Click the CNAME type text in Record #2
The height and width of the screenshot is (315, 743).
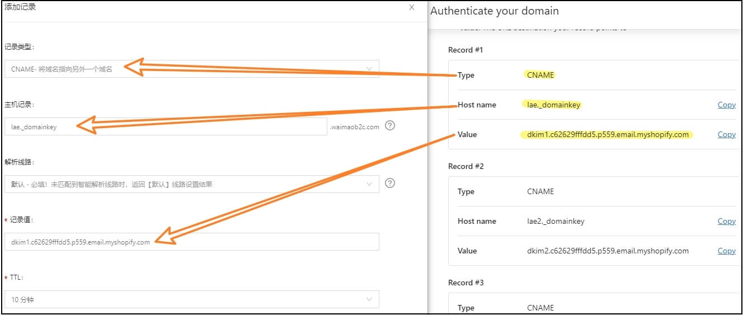coord(540,191)
